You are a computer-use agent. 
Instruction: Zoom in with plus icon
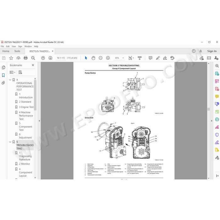click(108, 58)
